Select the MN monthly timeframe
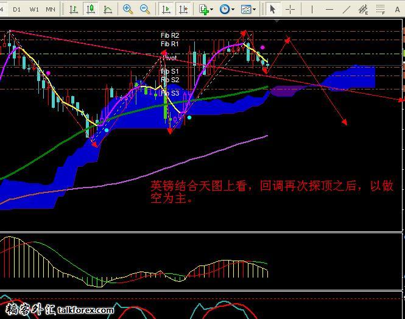 click(x=51, y=9)
